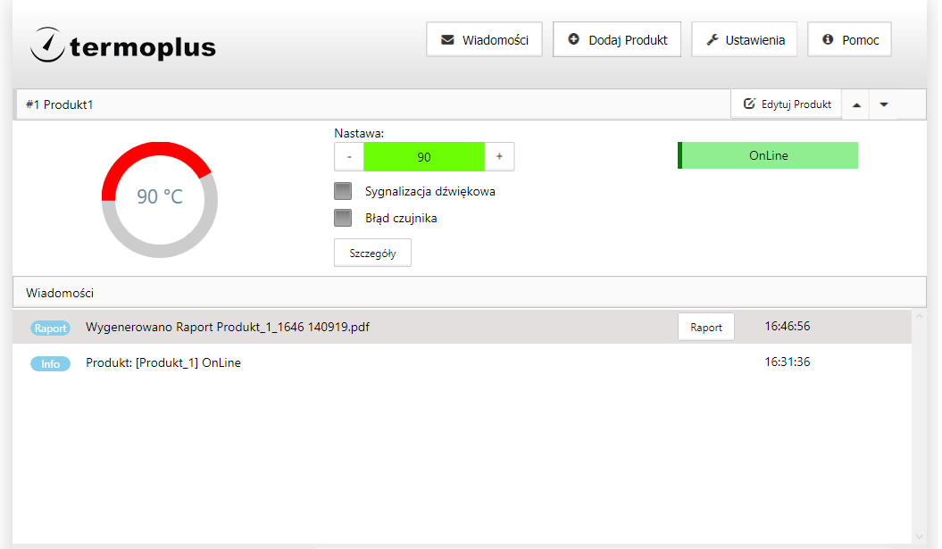Collapse Produkt1 with the up arrow
Viewport: 942px width, 549px height.
point(856,104)
